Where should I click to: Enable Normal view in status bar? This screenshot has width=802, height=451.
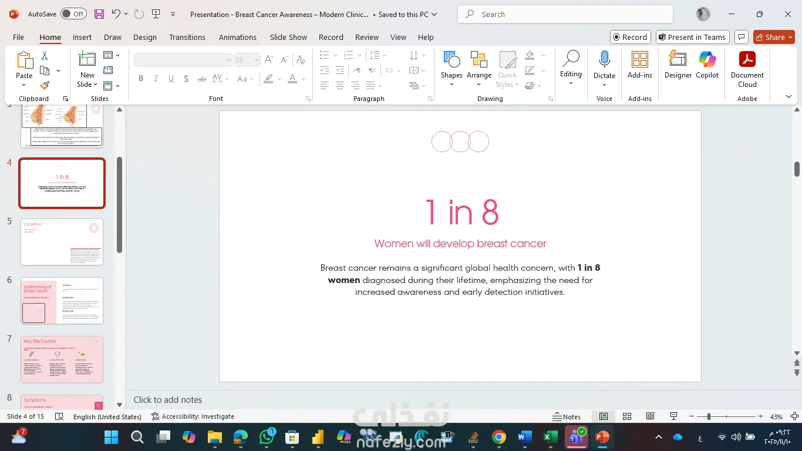pyautogui.click(x=604, y=416)
